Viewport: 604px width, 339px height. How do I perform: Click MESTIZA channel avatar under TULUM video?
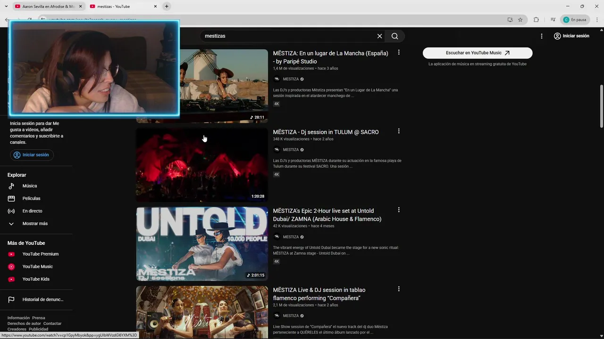(277, 150)
